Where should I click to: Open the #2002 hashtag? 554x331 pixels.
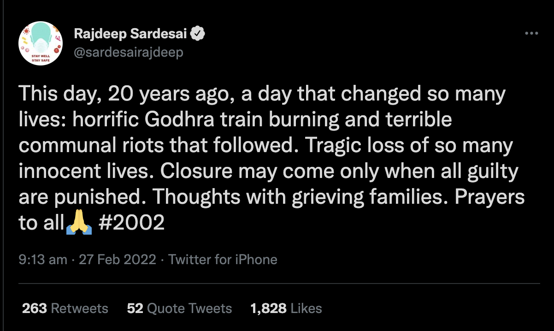point(132,223)
